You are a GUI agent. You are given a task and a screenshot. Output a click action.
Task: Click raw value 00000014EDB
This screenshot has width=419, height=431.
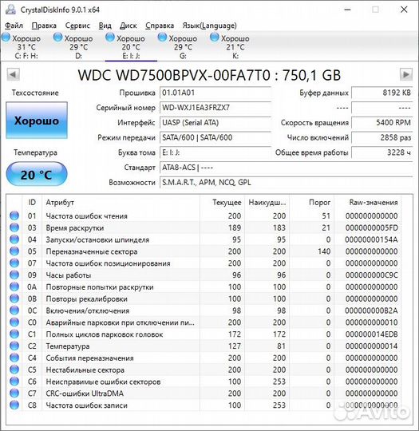click(x=371, y=334)
